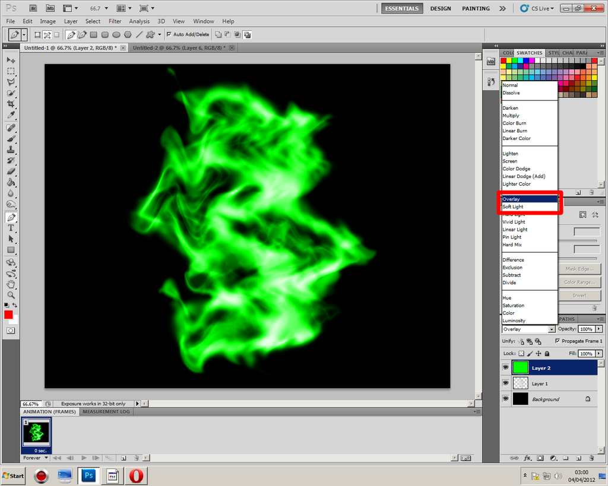Switch to the PAINTING workspace
Screen dimensions: 608x486
tap(476, 8)
